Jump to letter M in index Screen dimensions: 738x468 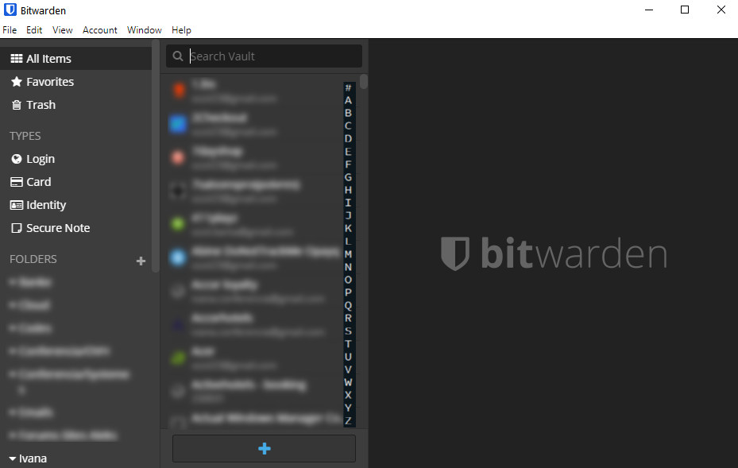coord(348,253)
